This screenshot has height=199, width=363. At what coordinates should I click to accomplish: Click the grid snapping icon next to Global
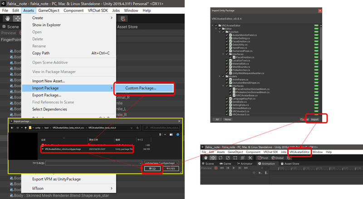(289, 158)
